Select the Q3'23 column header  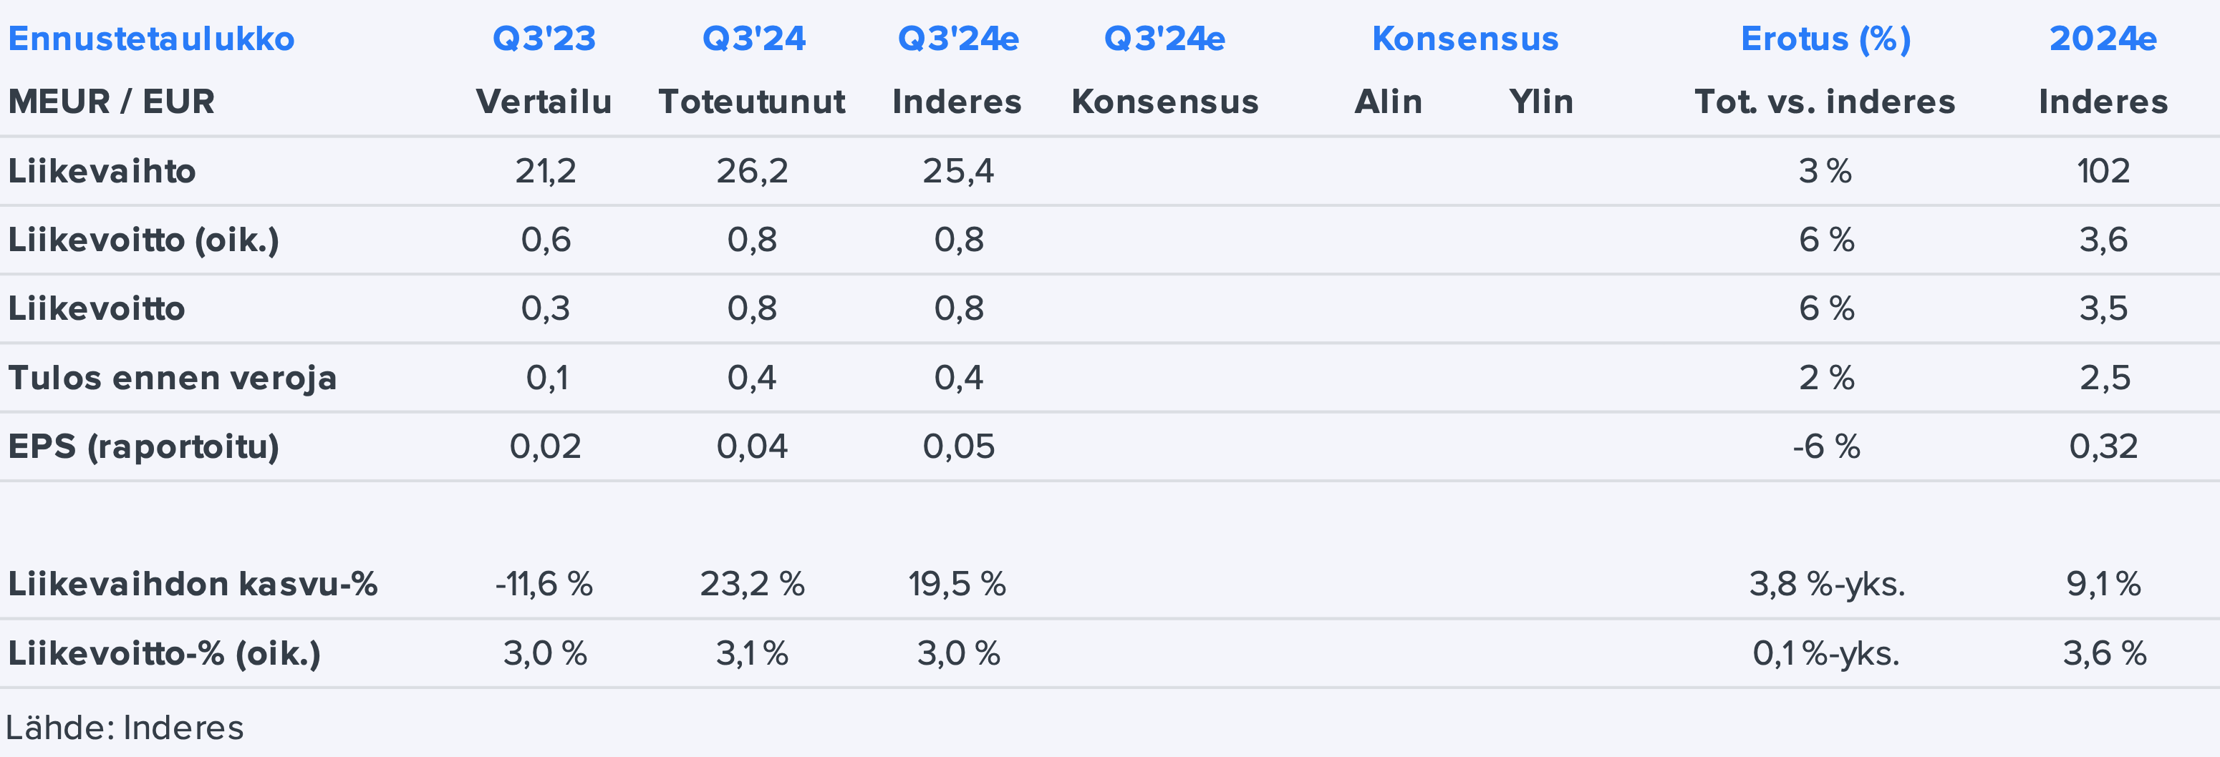[544, 39]
